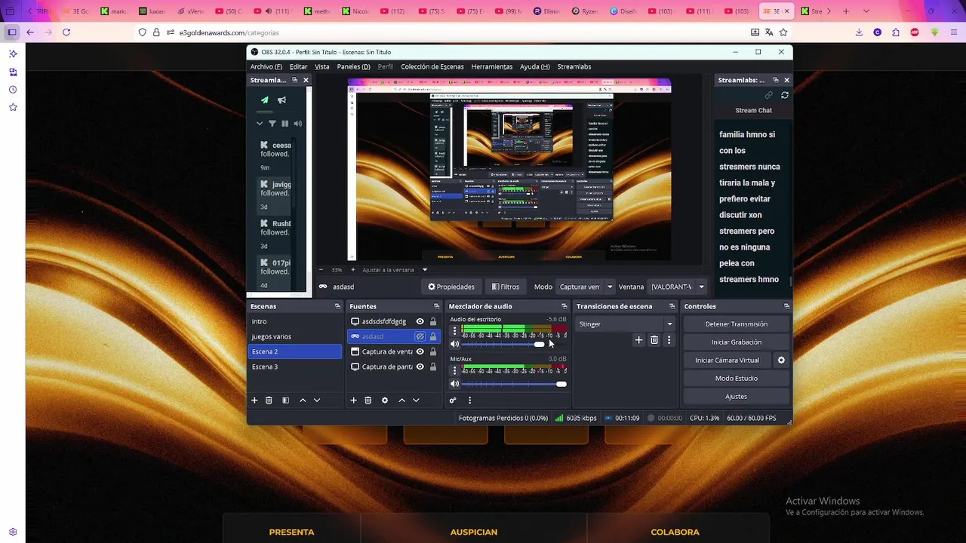Open Archivo menu
The height and width of the screenshot is (543, 966).
pos(266,66)
